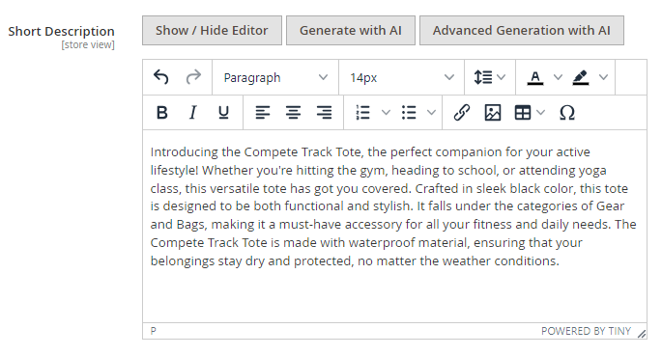
Task: Click the P element path in status bar
Action: (x=154, y=331)
